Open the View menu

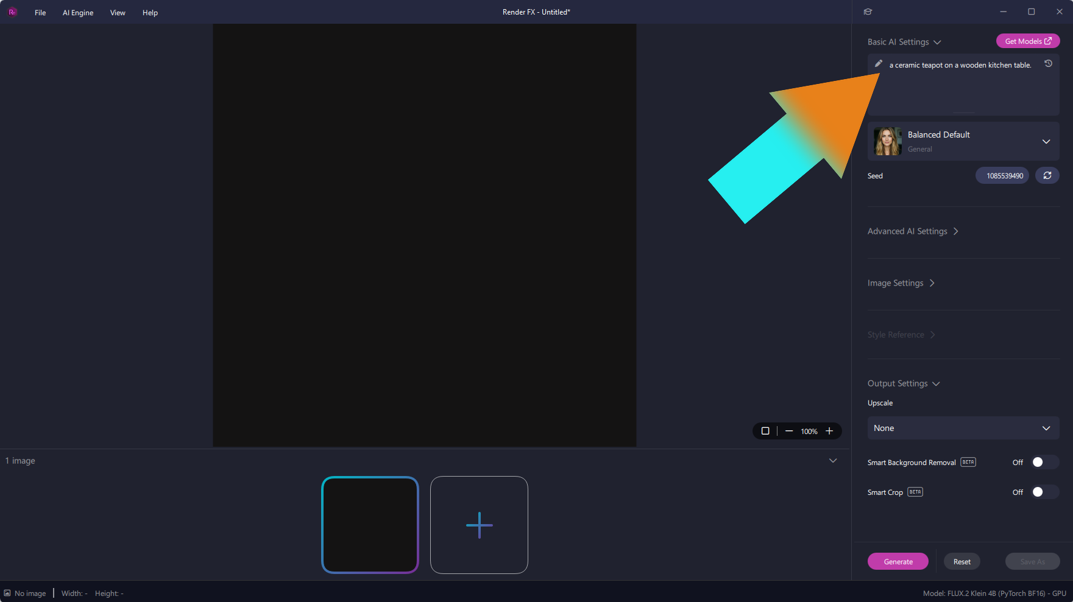tap(118, 12)
